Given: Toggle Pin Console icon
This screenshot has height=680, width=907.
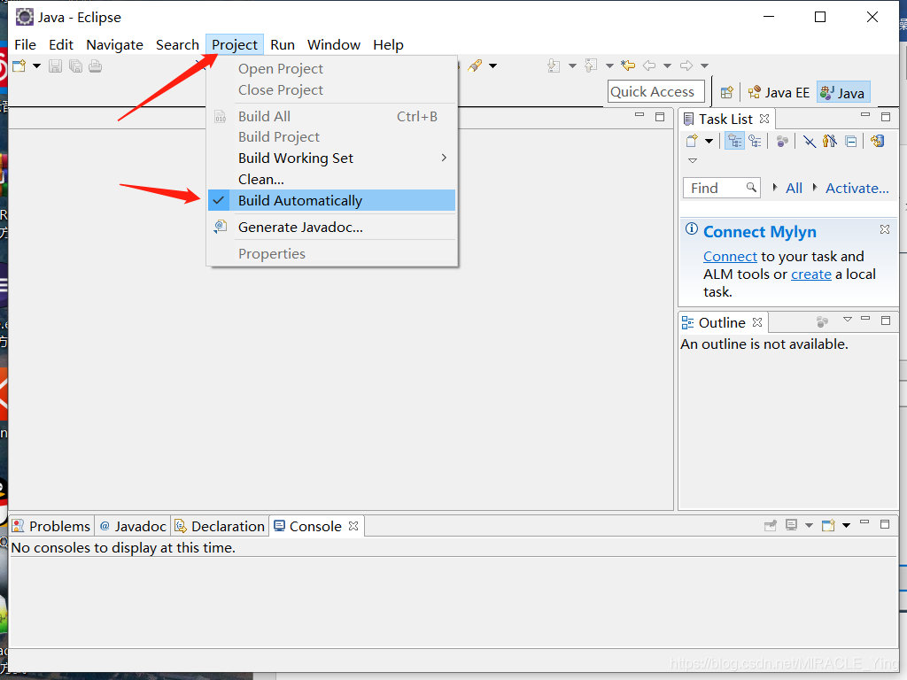Looking at the screenshot, I should (x=771, y=525).
